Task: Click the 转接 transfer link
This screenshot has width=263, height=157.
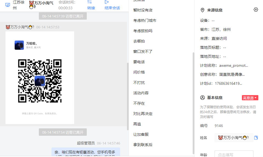Action: point(91,8)
